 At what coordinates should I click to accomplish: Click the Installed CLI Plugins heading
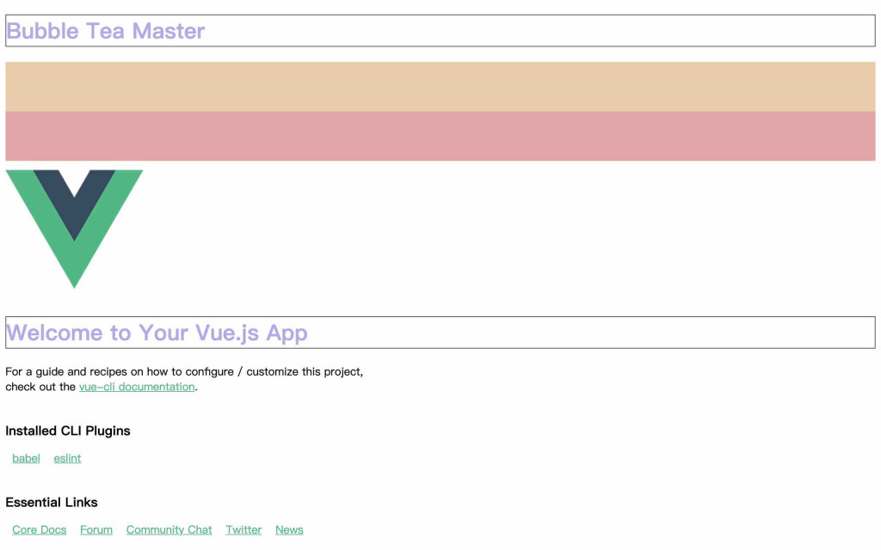pyautogui.click(x=68, y=431)
